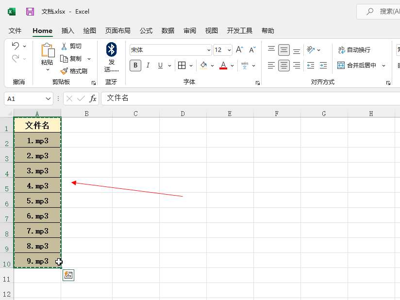Expand the Undo history dropdown
The width and height of the screenshot is (400, 300).
click(x=24, y=46)
